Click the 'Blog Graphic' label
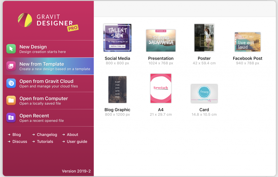 coord(117,110)
